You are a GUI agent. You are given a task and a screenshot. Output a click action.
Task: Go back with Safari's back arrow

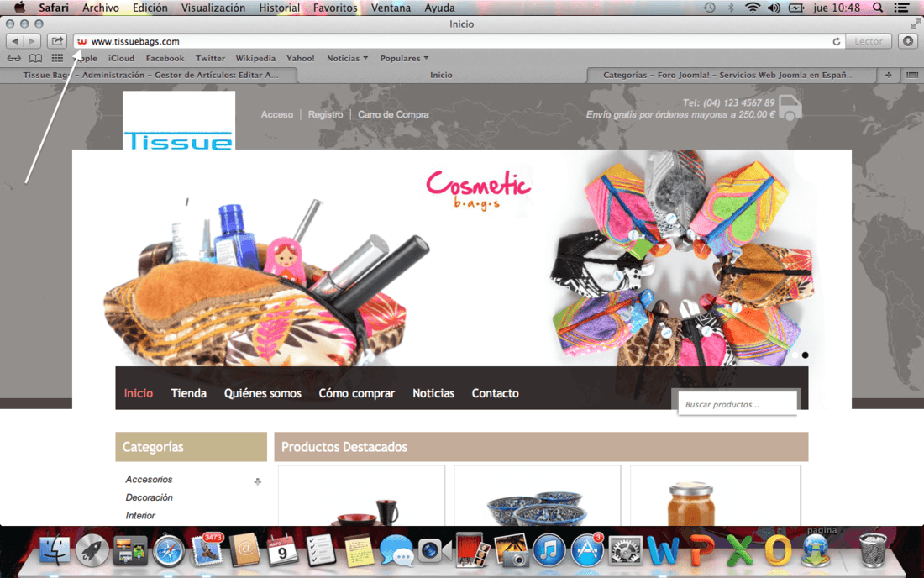click(15, 41)
